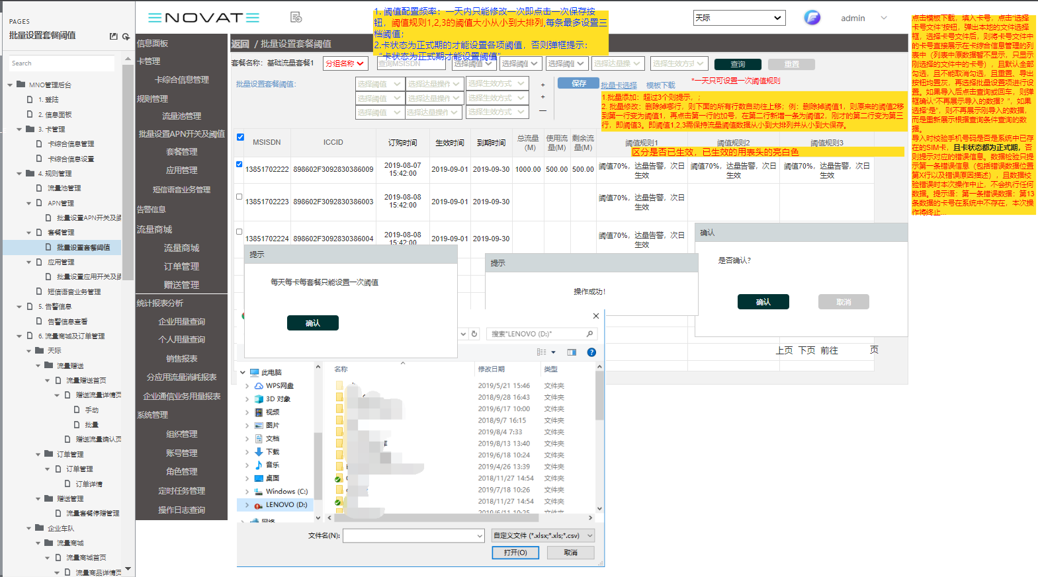This screenshot has width=1038, height=577.
Task: Collapse the MNO管理后台 folder in sidebar
Action: tap(10, 85)
